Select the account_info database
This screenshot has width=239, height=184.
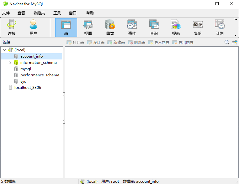click(x=32, y=56)
